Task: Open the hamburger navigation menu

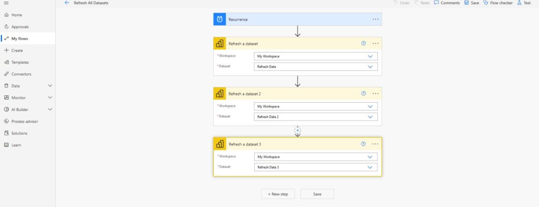Action: pos(6,3)
